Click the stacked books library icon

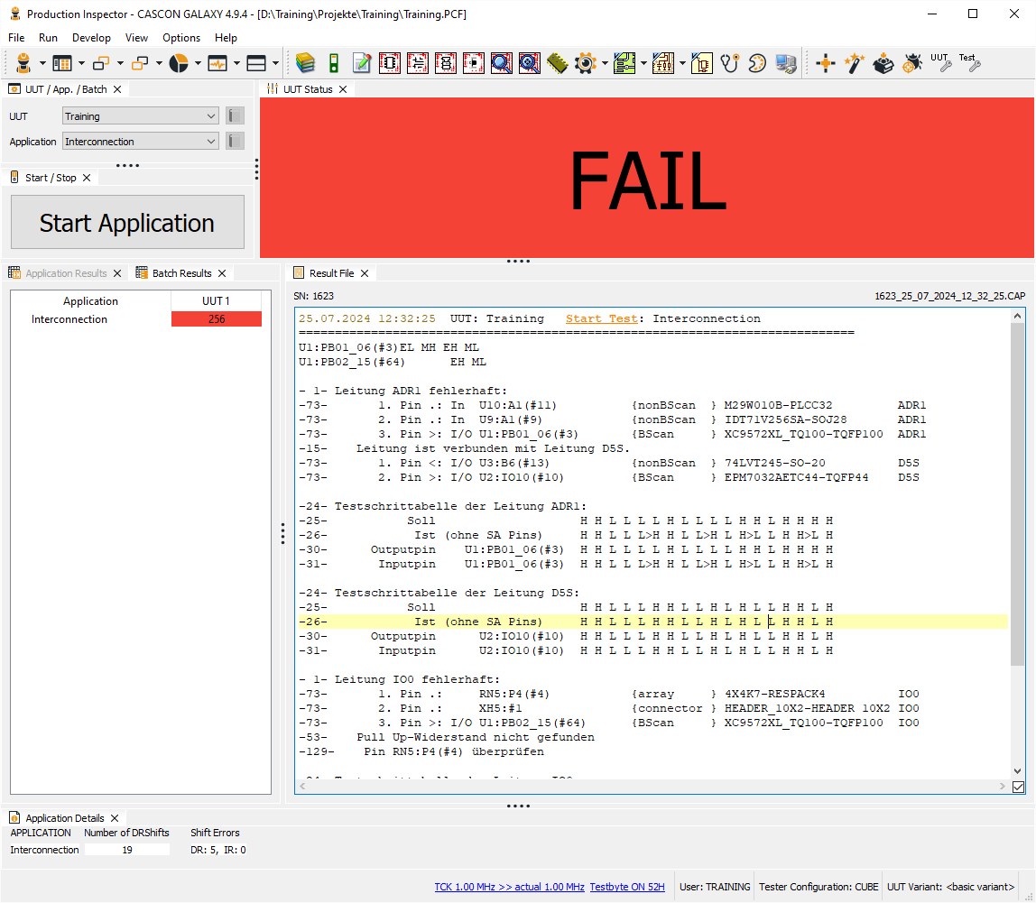pos(305,63)
